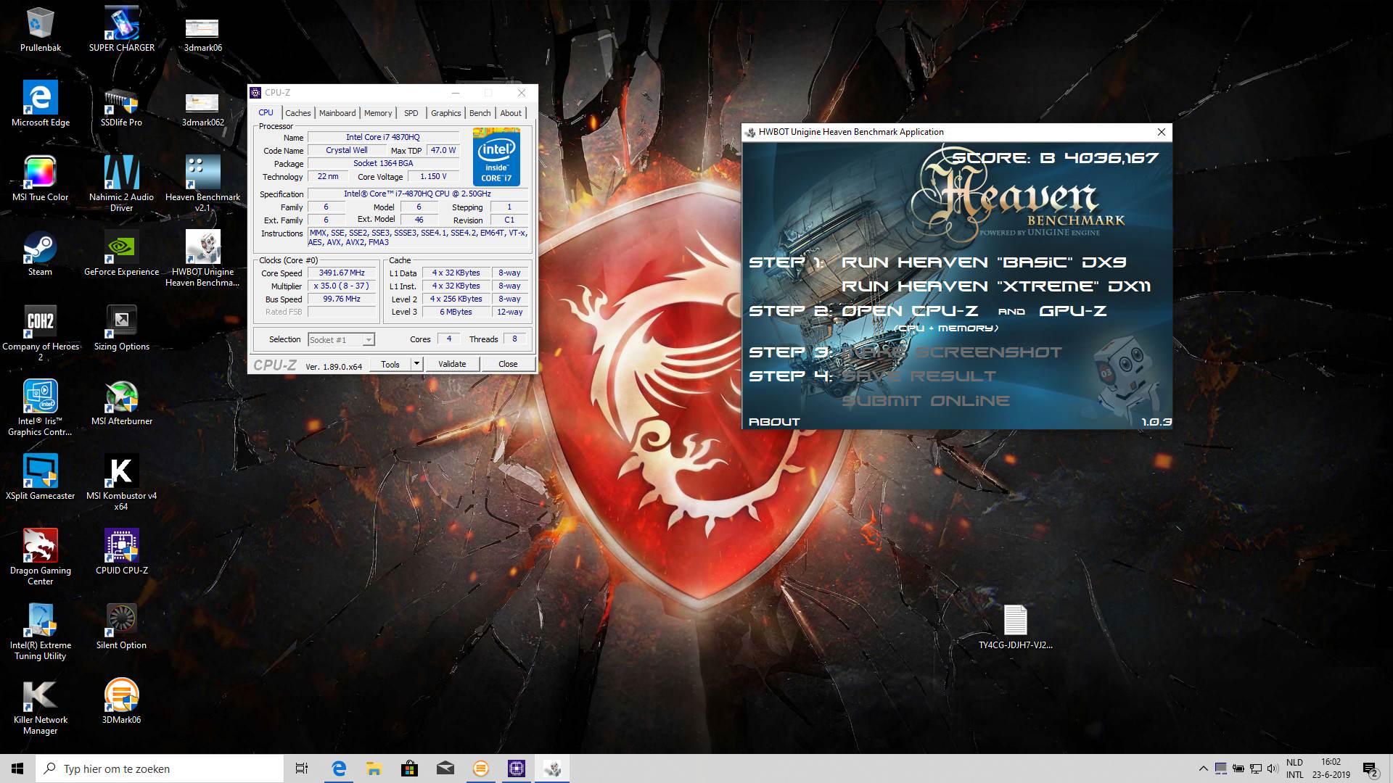This screenshot has width=1393, height=783.
Task: Open the notification center icon
Action: pos(1370,769)
